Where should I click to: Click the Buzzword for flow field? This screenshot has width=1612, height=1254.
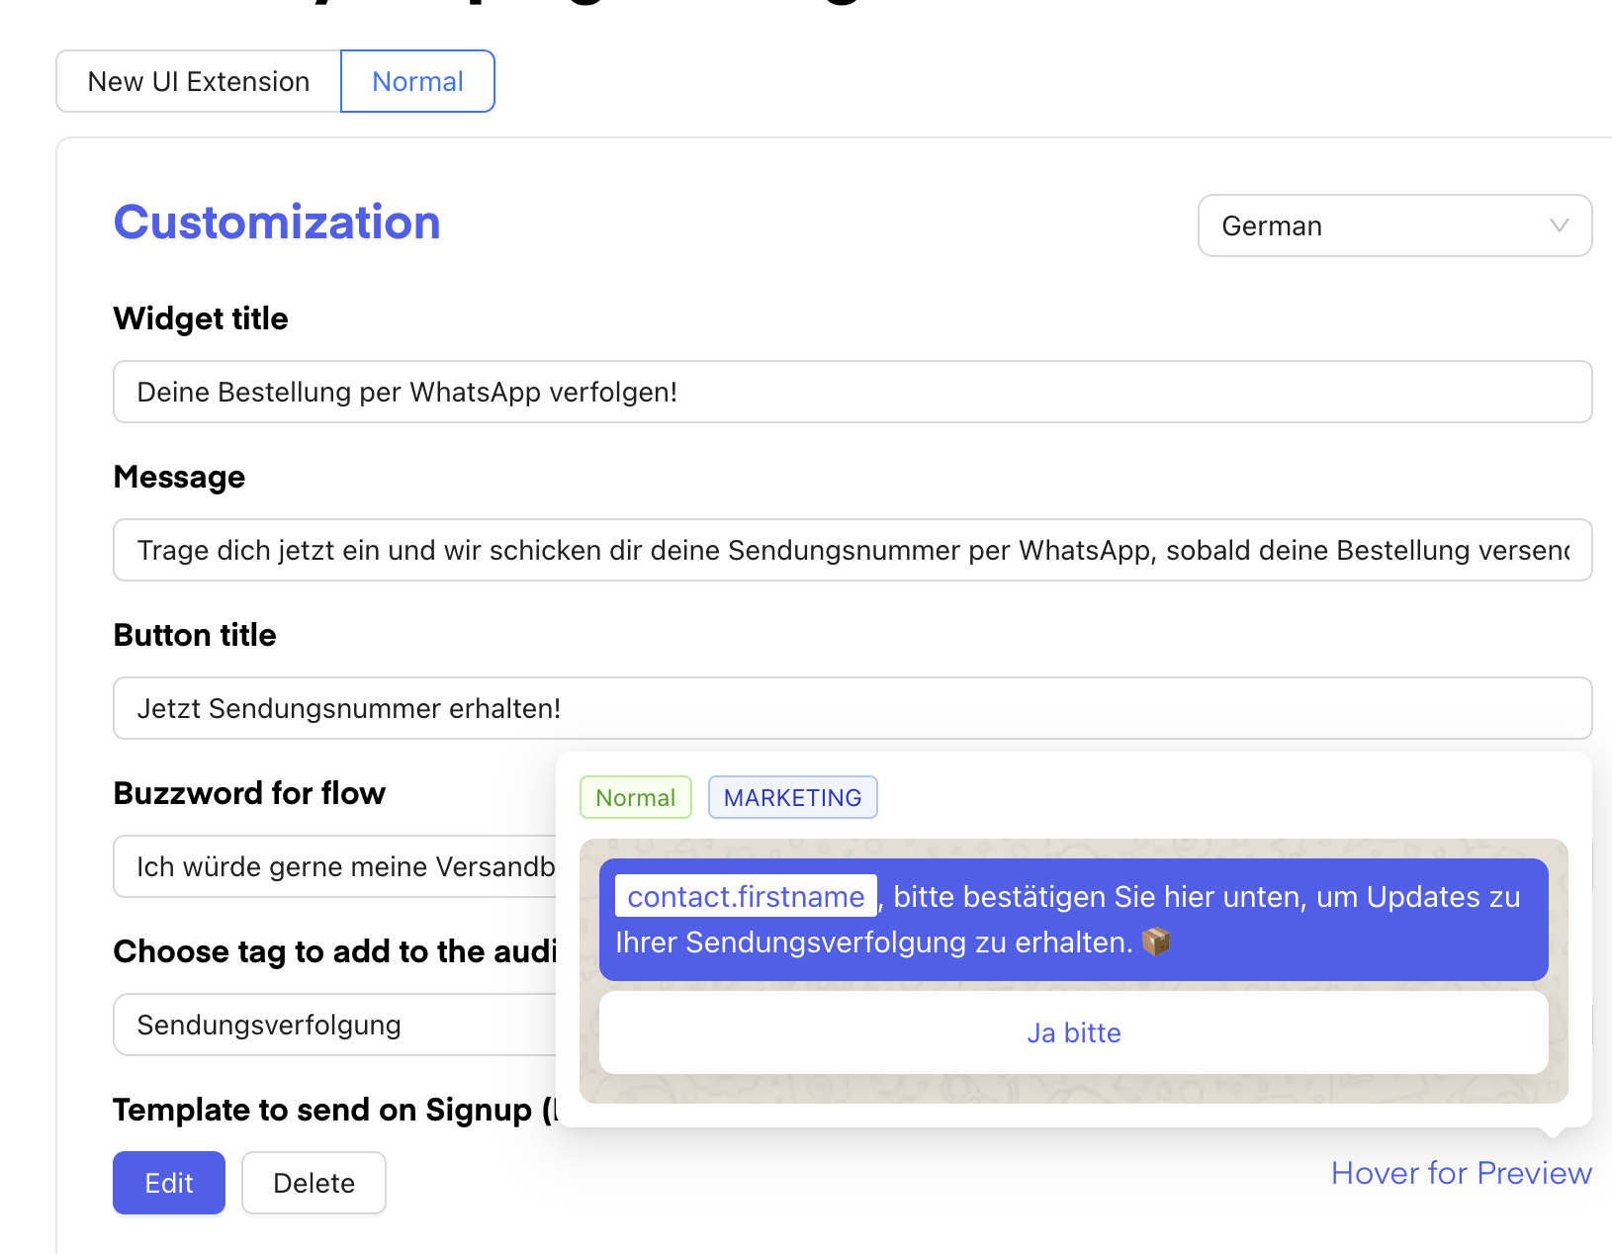[x=336, y=866]
